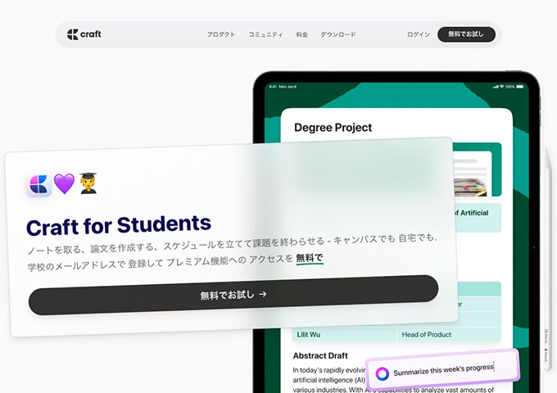The width and height of the screenshot is (557, 393).
Task: Click the underlined 無料で text
Action: [310, 258]
